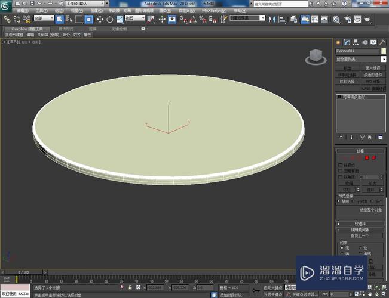Open the '几何体 (全部)' ribbon panel
The height and width of the screenshot is (298, 389).
[48, 35]
